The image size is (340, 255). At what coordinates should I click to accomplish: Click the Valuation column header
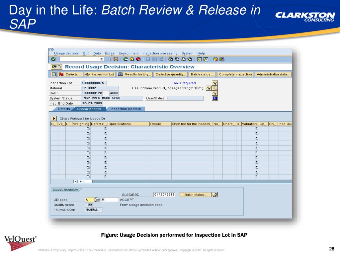[250, 124]
